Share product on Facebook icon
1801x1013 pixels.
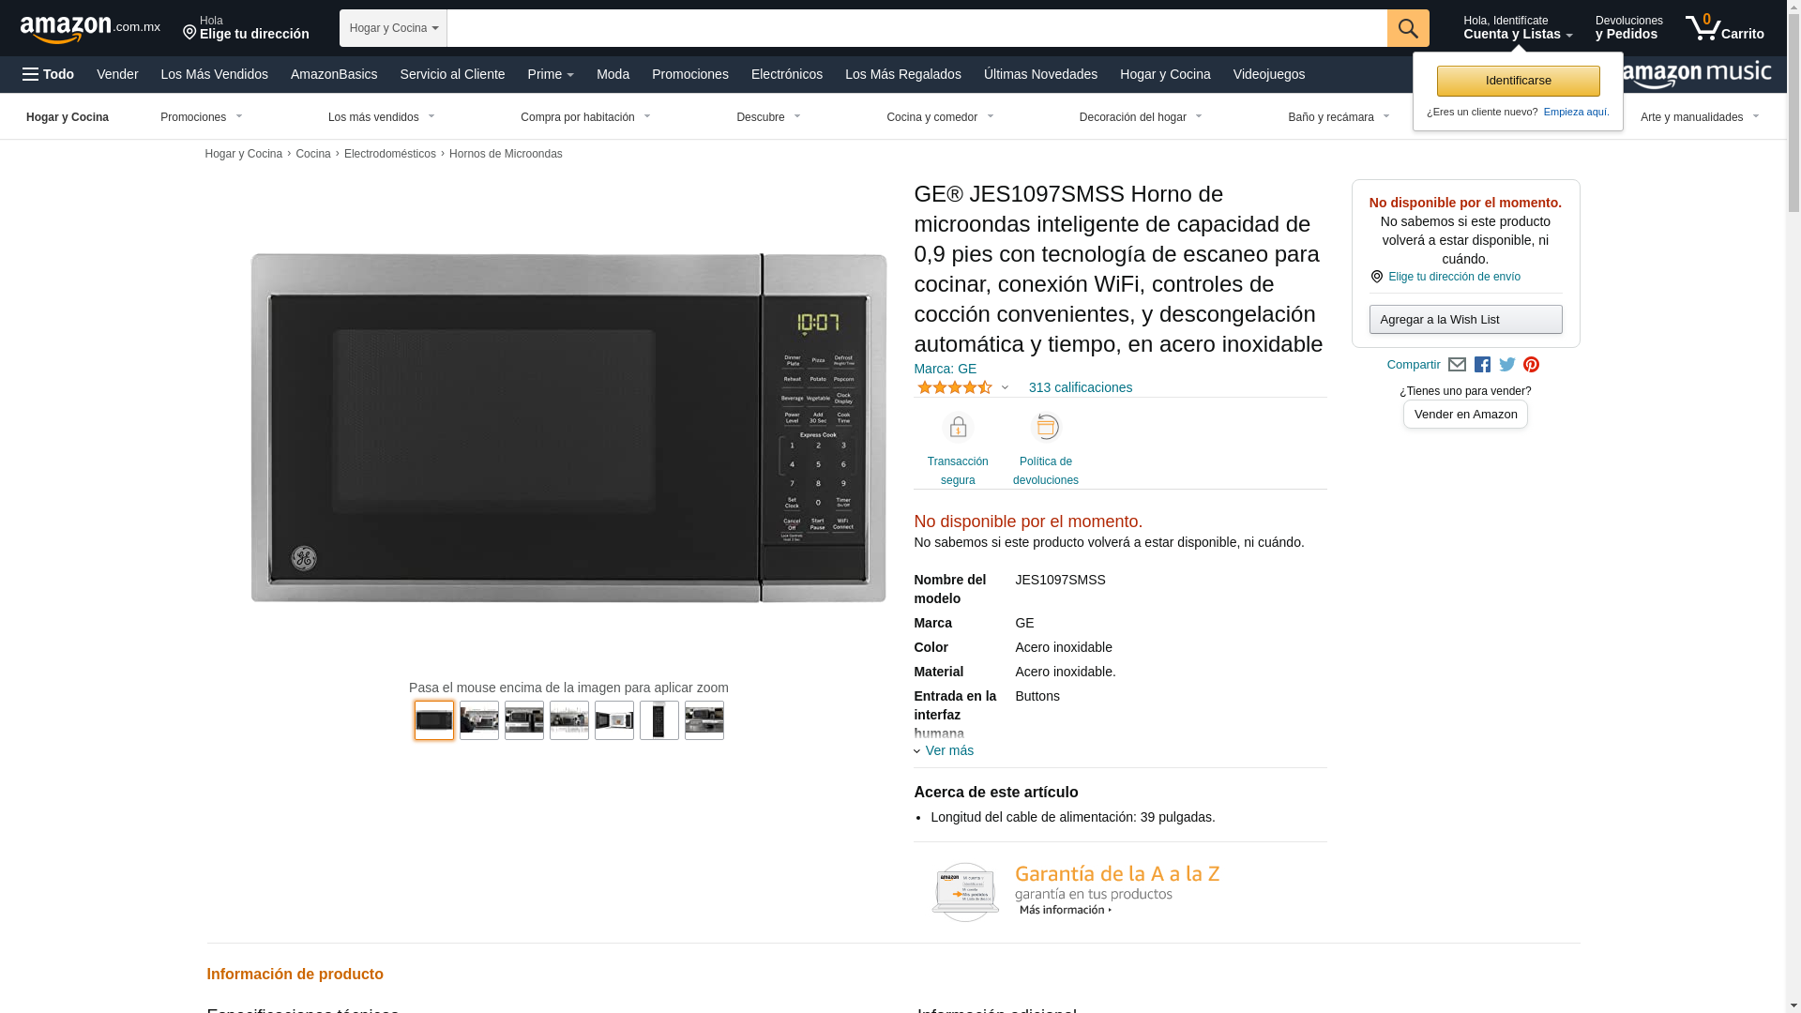[x=1482, y=365]
